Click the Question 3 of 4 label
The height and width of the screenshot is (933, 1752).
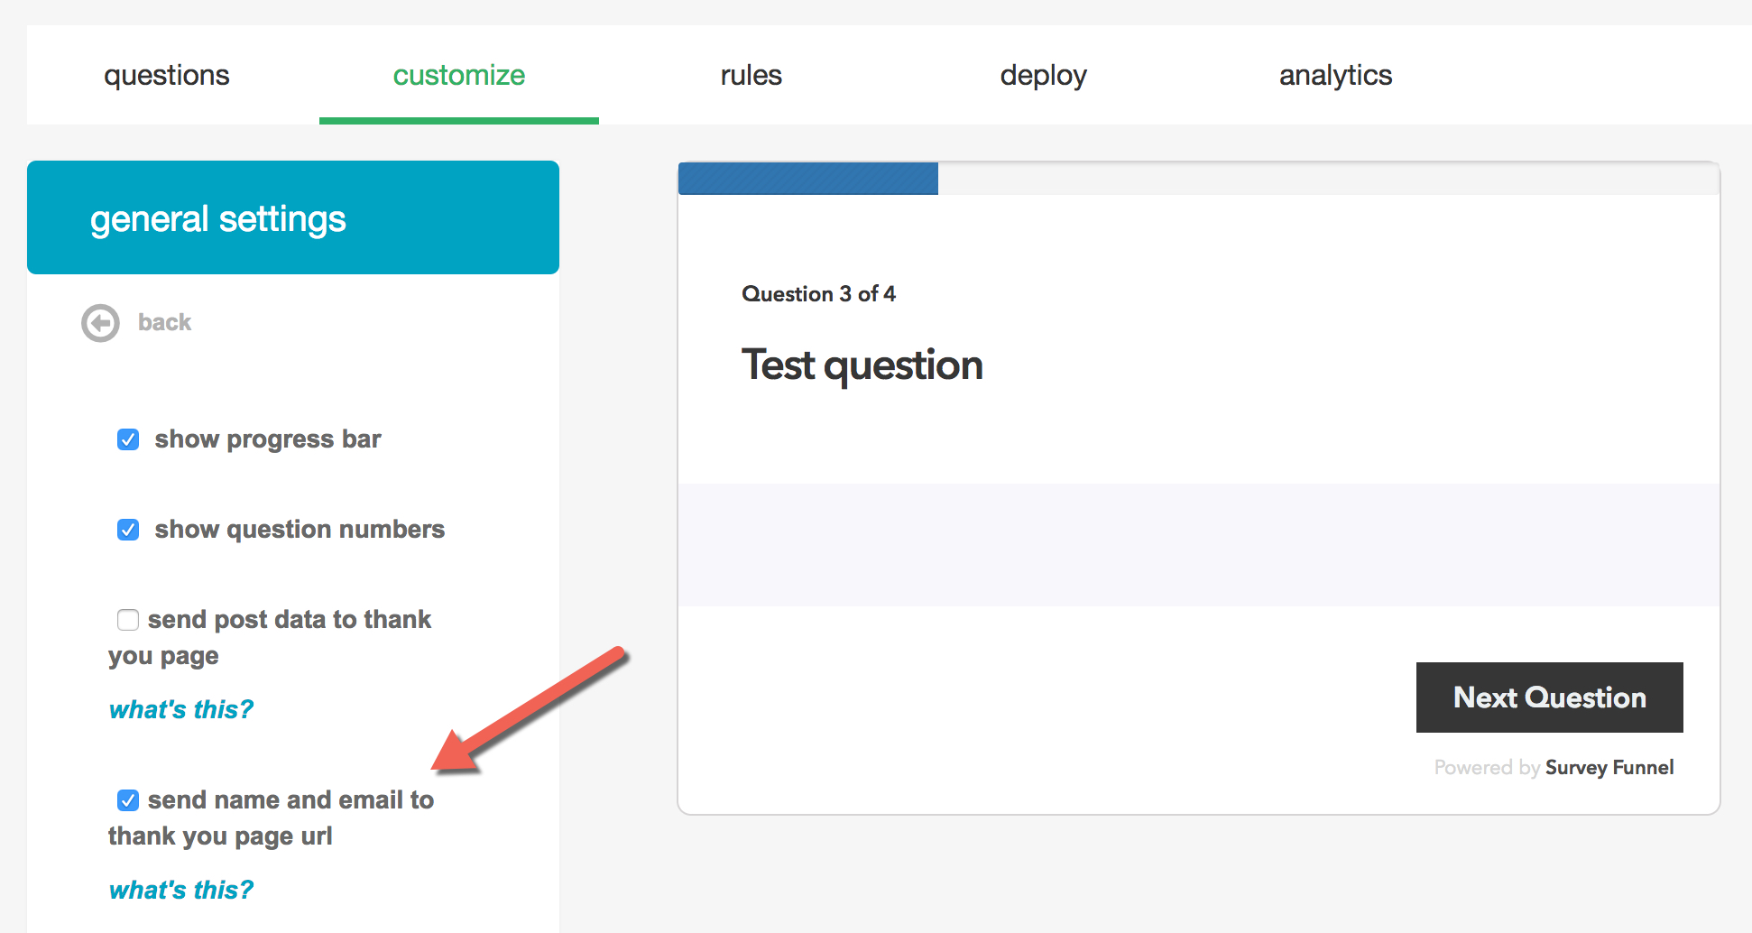pos(818,294)
